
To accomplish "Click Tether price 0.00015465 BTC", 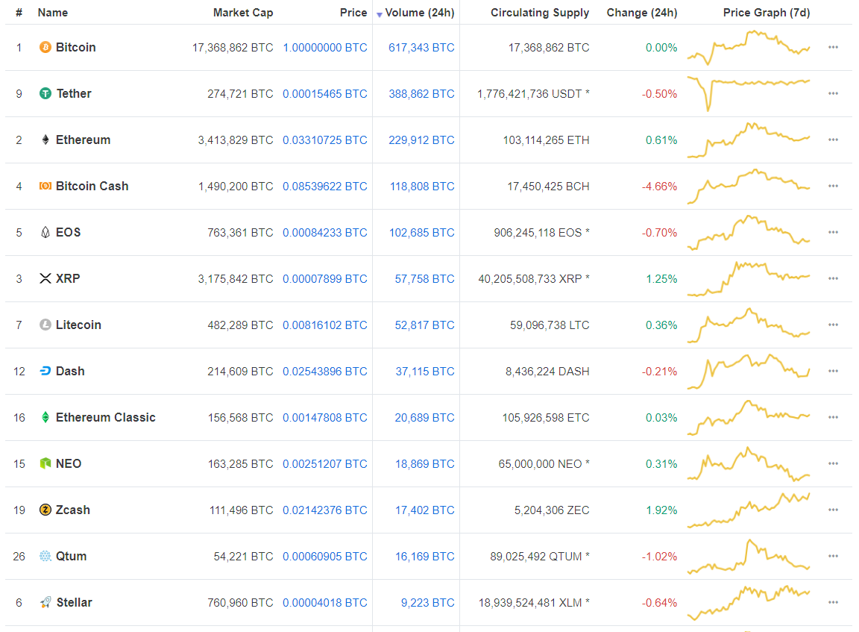I will [325, 94].
